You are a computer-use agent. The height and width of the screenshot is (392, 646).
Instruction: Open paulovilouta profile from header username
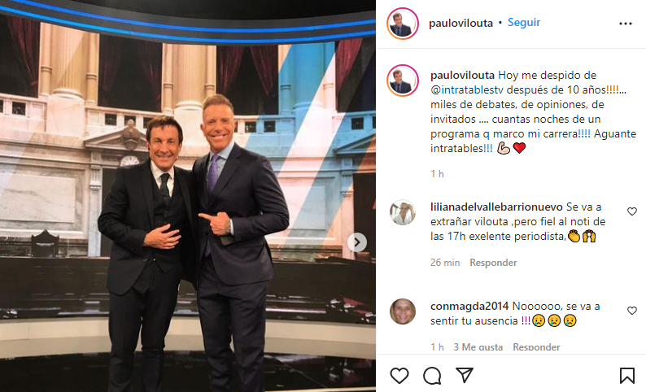click(x=460, y=23)
